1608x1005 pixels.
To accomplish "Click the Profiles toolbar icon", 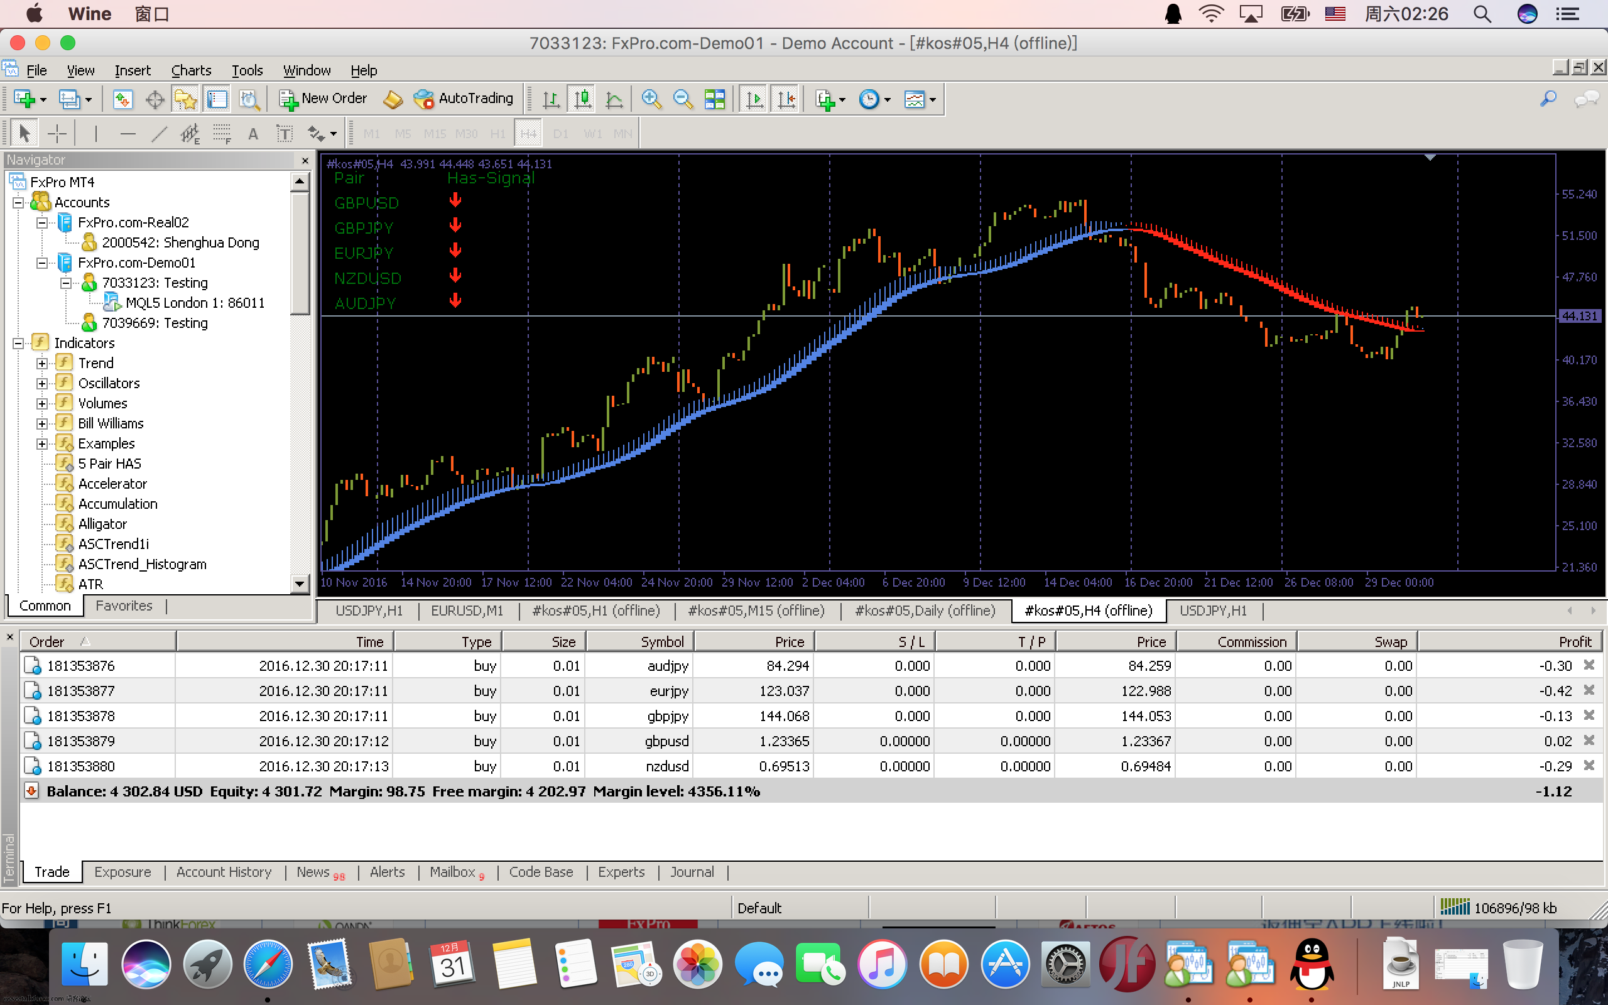I will pyautogui.click(x=69, y=100).
